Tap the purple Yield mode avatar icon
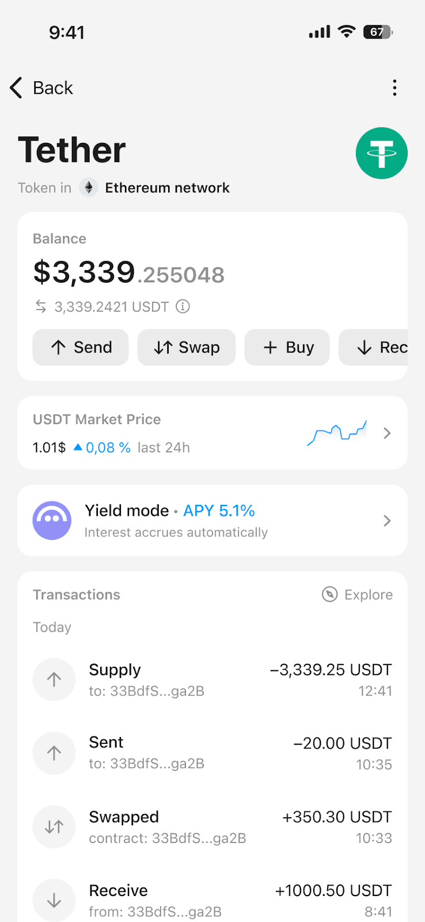Image resolution: width=425 pixels, height=922 pixels. (52, 520)
